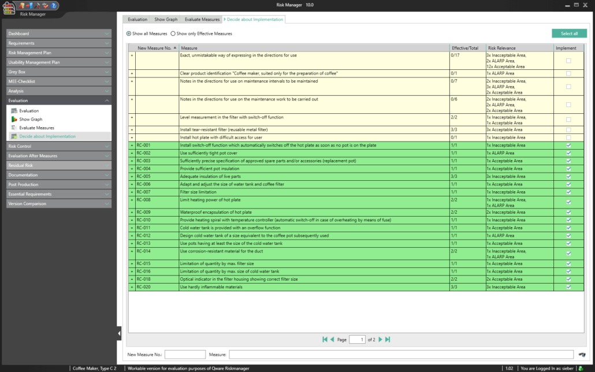Sort by the Implement column header

569,48
